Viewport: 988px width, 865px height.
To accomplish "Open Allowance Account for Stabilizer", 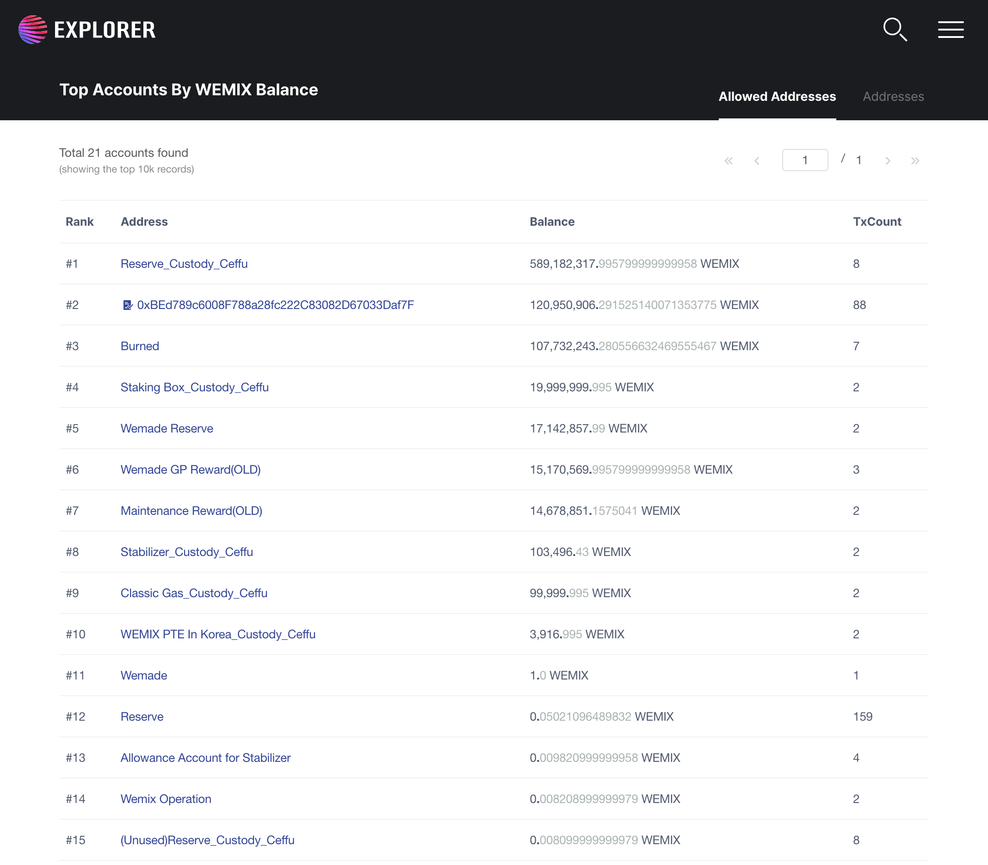I will click(205, 758).
